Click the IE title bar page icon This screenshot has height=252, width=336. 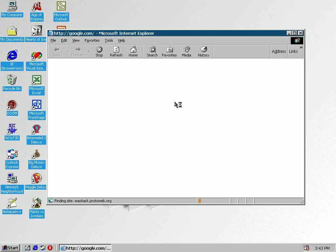tap(51, 33)
